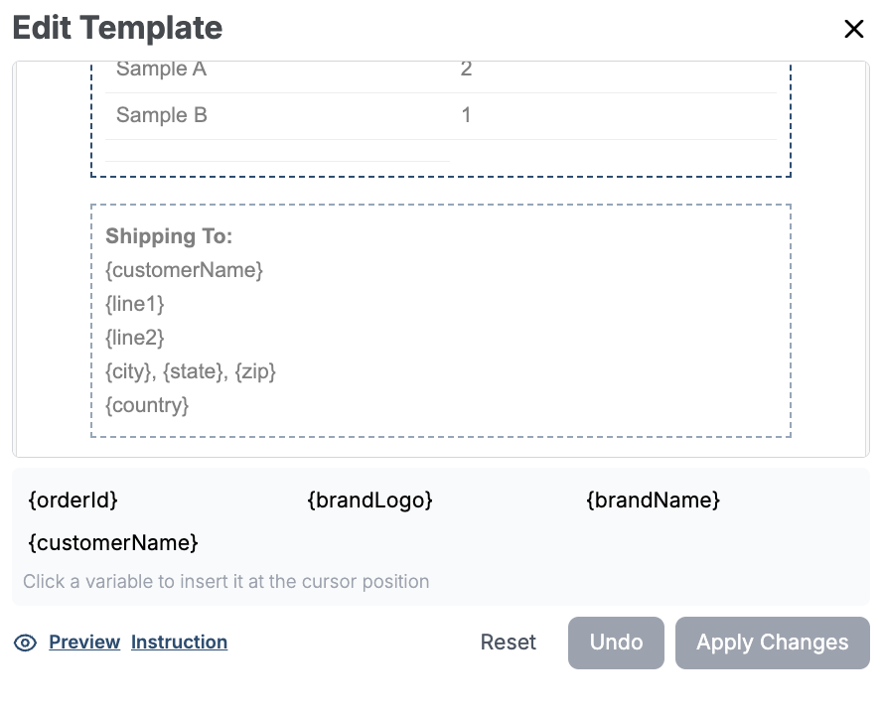882x717 pixels.
Task: Insert the {customerName} variable chip
Action: 113,543
